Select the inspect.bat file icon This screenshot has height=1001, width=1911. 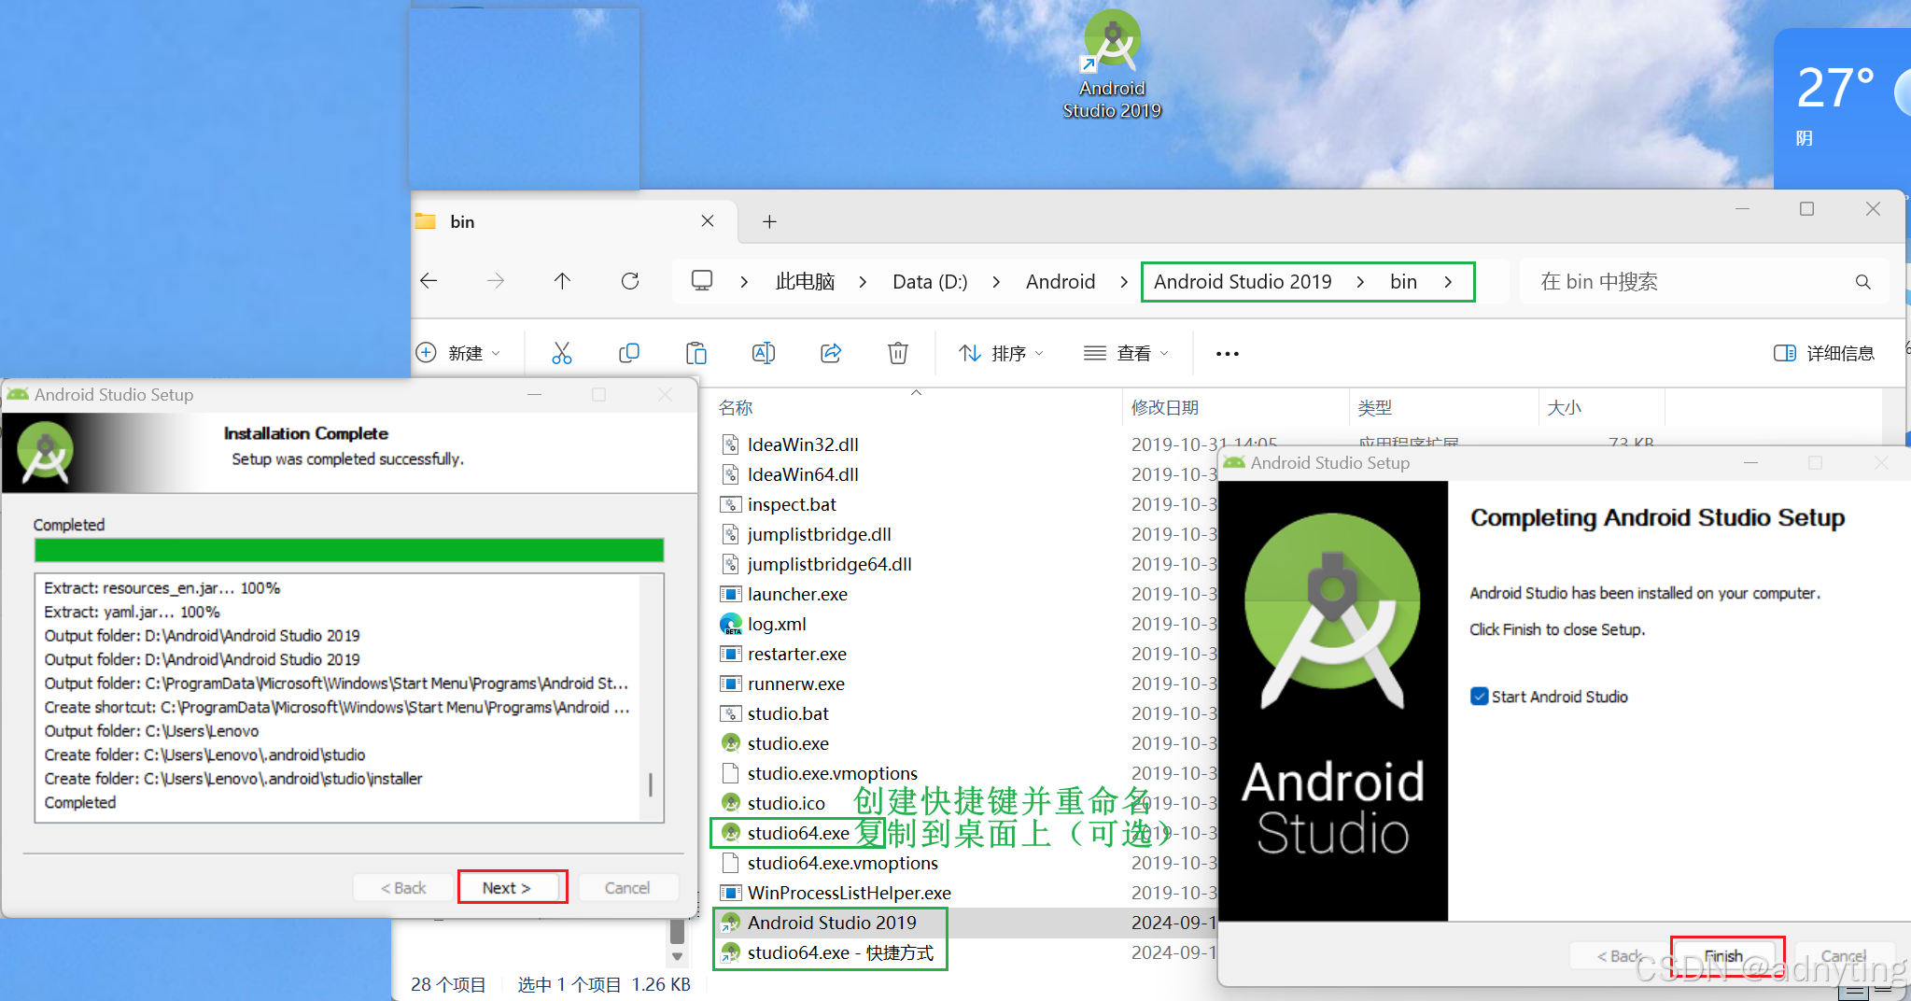(731, 504)
